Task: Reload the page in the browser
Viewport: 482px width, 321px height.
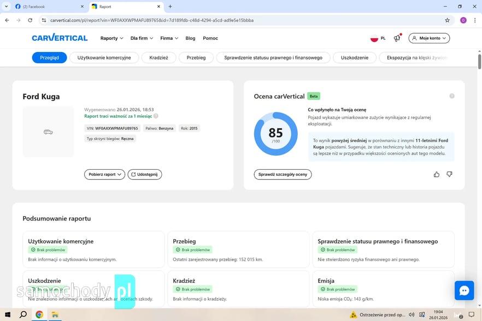Action: tap(30, 20)
